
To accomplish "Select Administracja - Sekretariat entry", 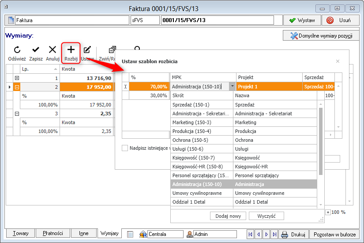I will 244,114.
